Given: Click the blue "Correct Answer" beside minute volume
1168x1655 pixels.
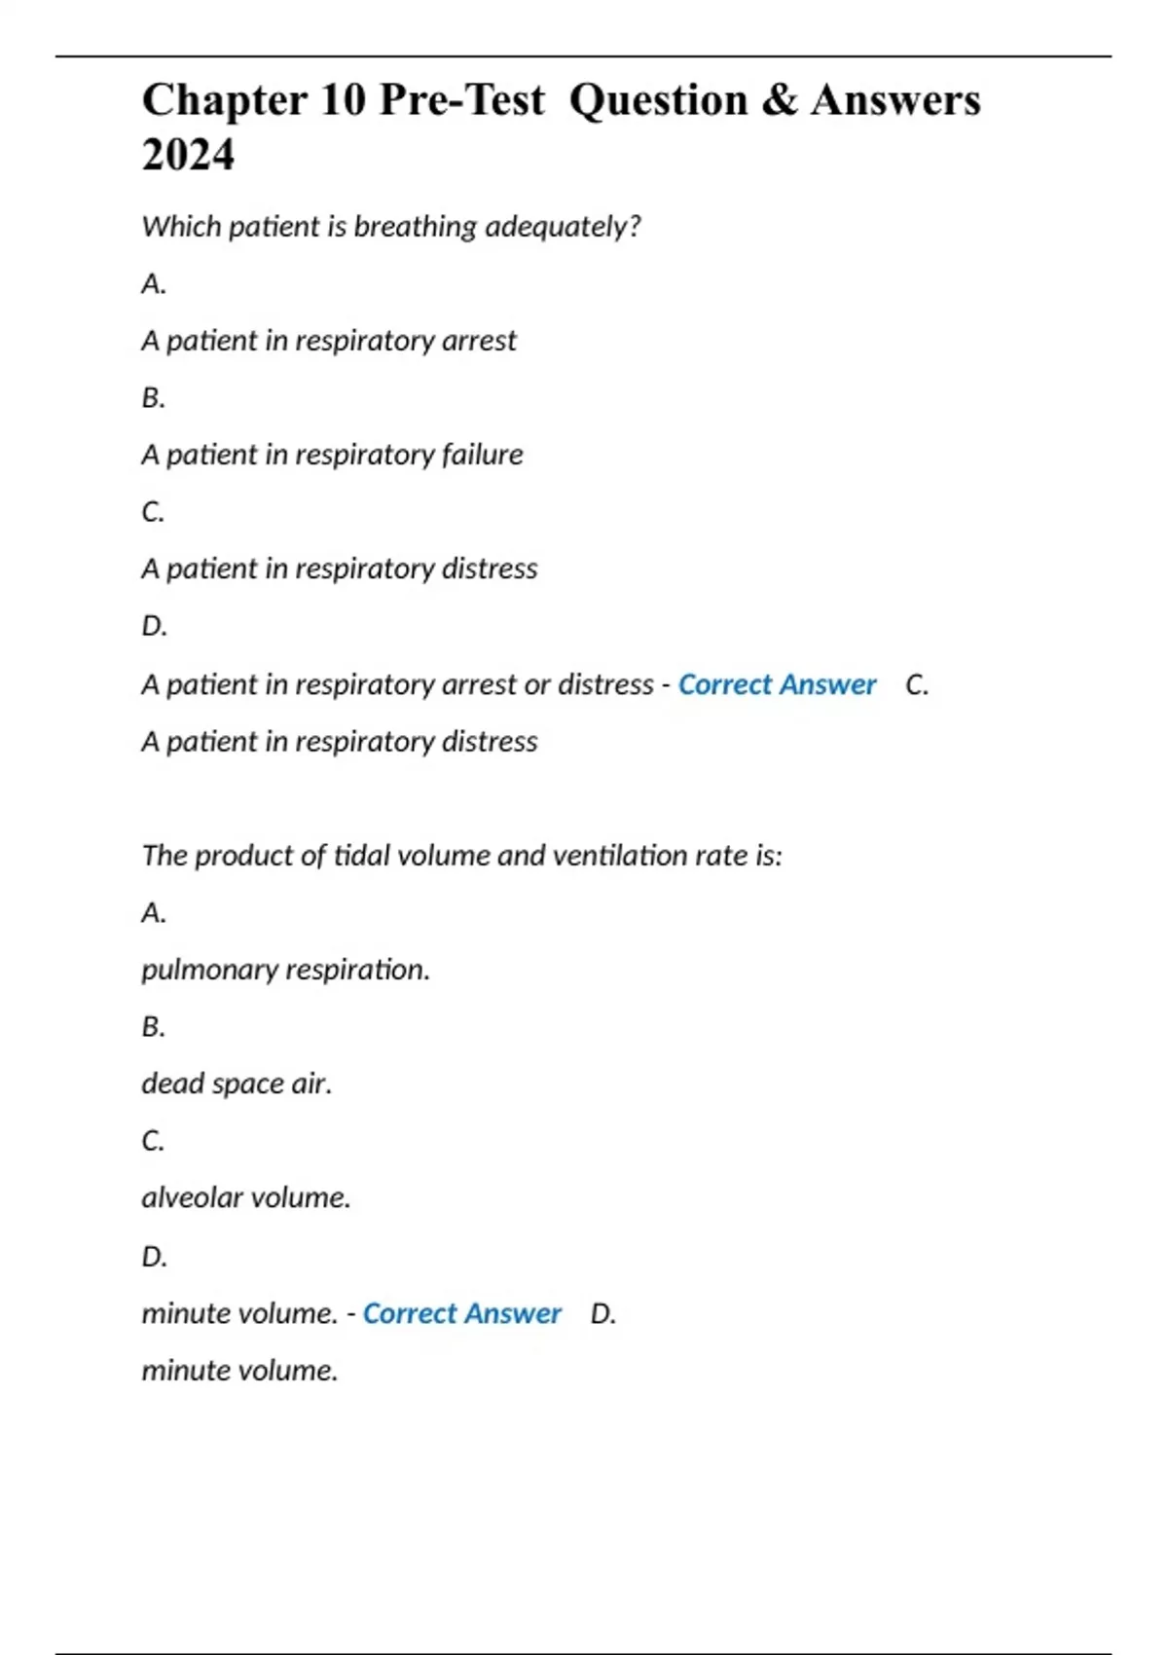Looking at the screenshot, I should coord(461,1313).
